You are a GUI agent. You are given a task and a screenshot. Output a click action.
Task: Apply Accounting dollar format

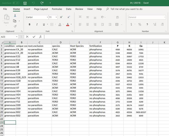point(131,25)
